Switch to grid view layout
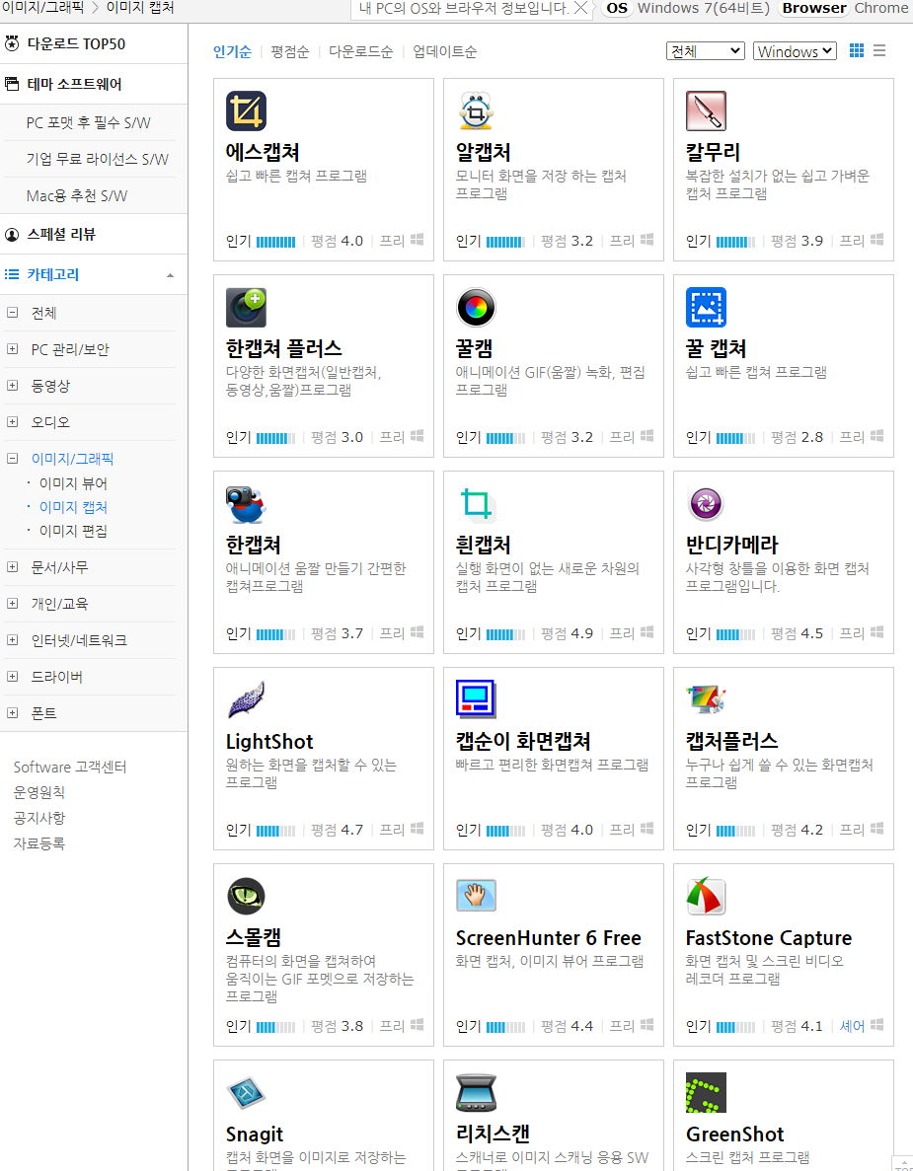Viewport: 913px width, 1171px height. click(x=857, y=50)
